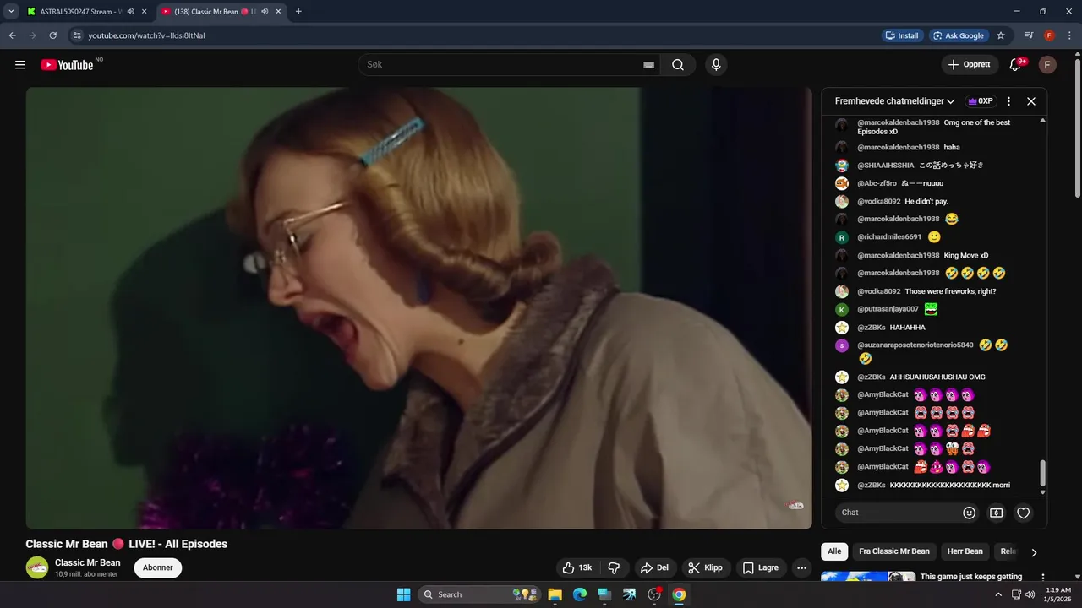Select the Alle filter chip
The height and width of the screenshot is (608, 1082).
834,551
